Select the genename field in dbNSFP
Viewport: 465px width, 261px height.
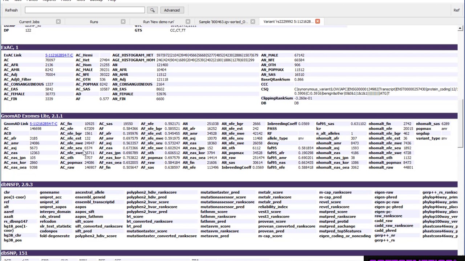[49, 192]
